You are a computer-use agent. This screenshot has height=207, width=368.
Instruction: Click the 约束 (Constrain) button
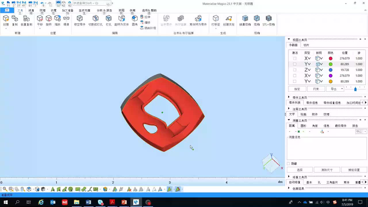click(316, 89)
